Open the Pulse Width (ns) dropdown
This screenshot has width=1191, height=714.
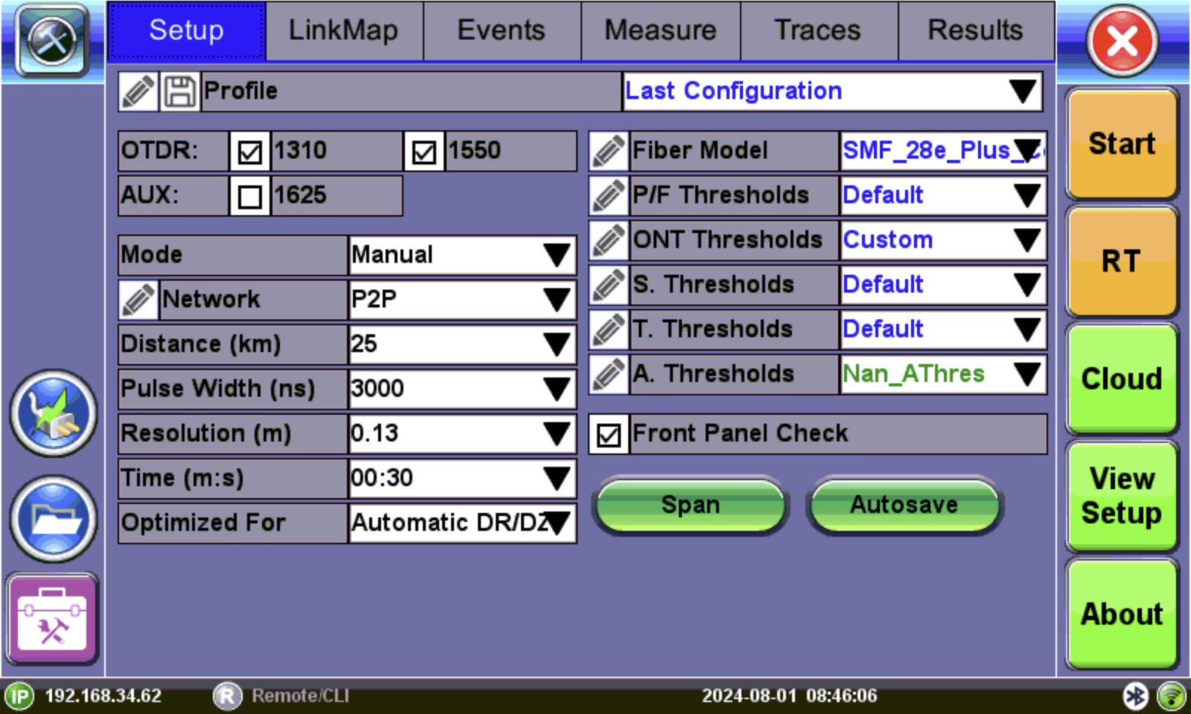point(462,389)
